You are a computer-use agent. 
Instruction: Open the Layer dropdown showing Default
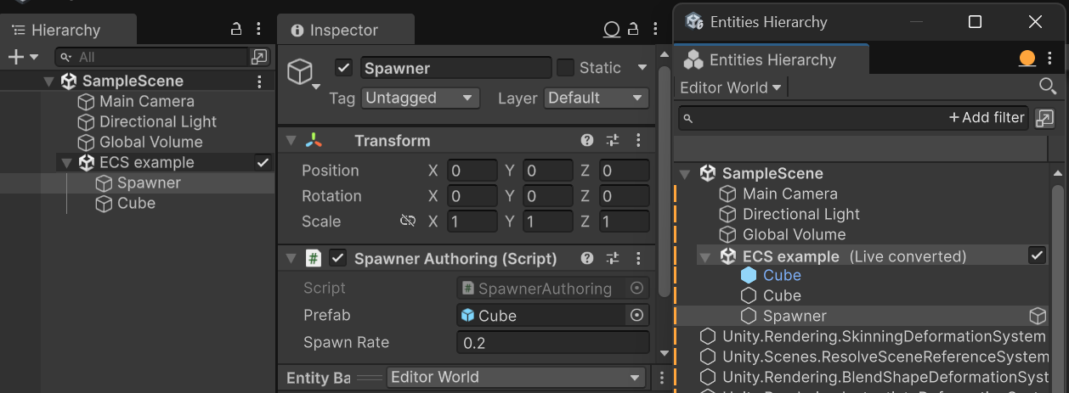pos(597,98)
